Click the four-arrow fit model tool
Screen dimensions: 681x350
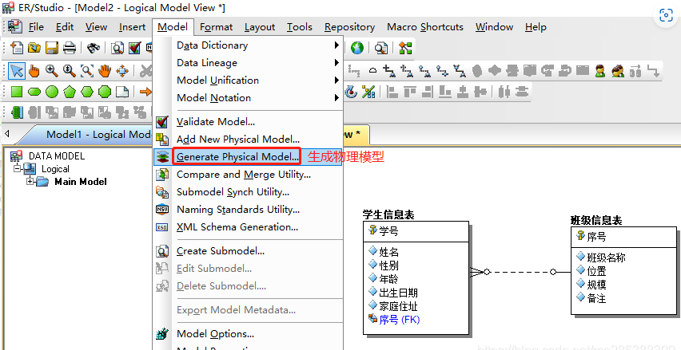(122, 70)
